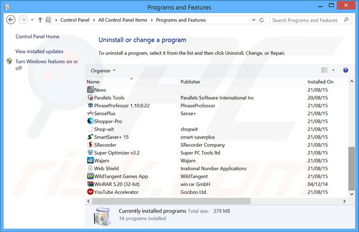
Task: Select WinRAR 5.20 (32-bit) entry
Action: pyautogui.click(x=117, y=184)
